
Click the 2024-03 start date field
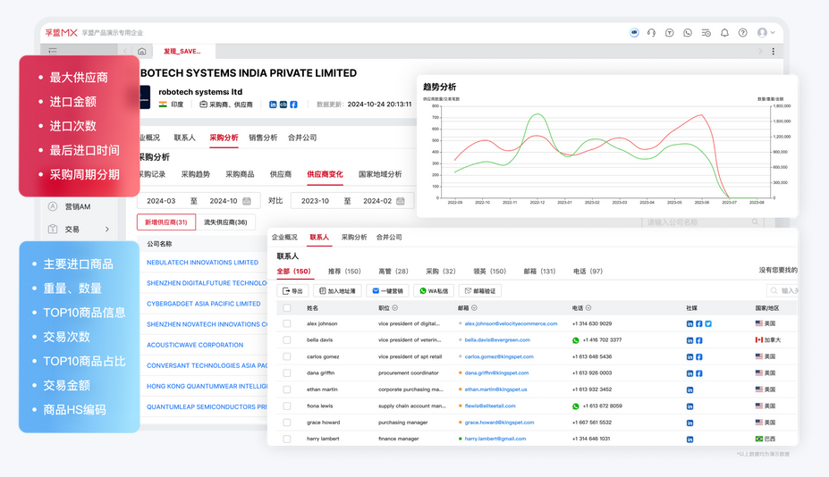point(161,201)
